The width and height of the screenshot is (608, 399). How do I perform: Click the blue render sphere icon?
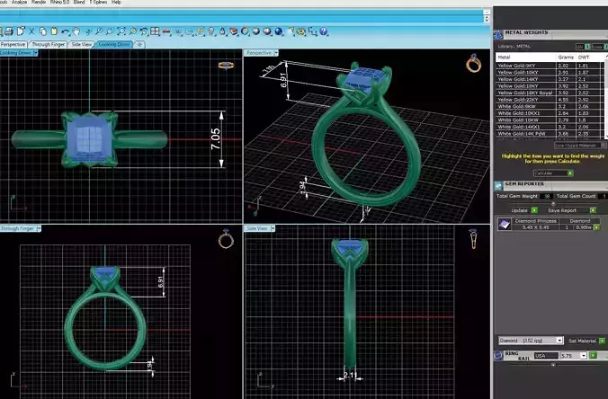click(279, 31)
